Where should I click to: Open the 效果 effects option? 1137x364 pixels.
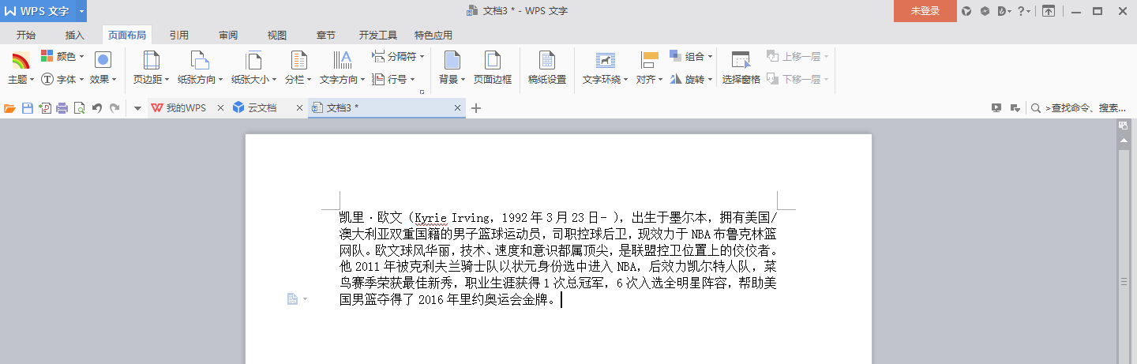pos(103,69)
